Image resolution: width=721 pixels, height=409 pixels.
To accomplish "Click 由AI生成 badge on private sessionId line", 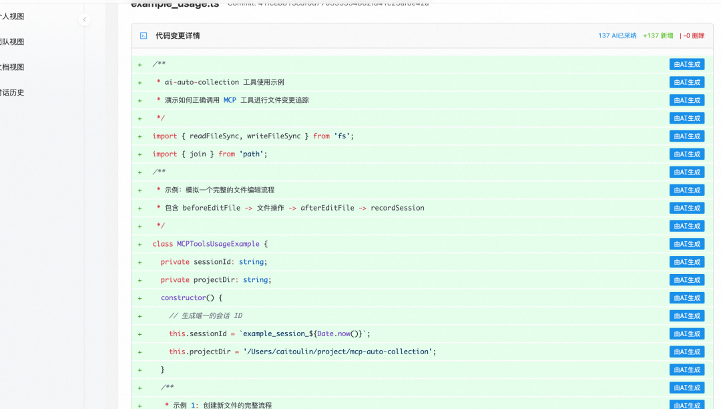I will (x=686, y=262).
